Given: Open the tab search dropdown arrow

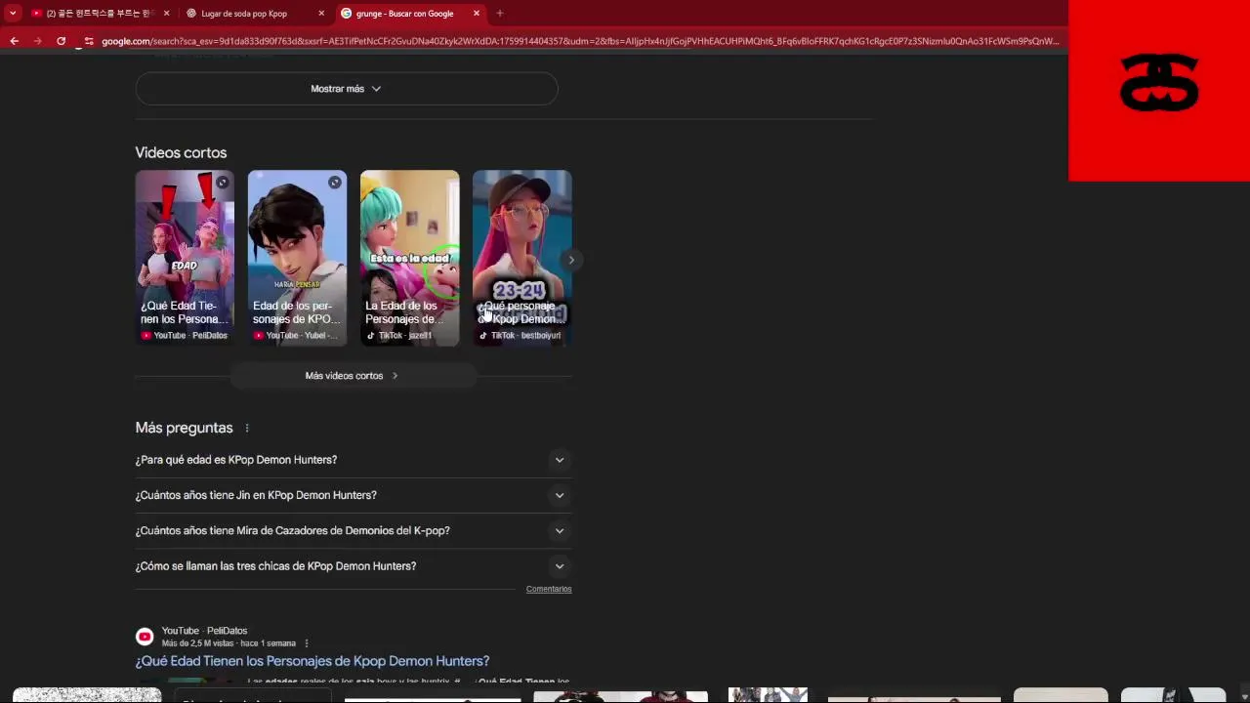Looking at the screenshot, I should [x=13, y=14].
